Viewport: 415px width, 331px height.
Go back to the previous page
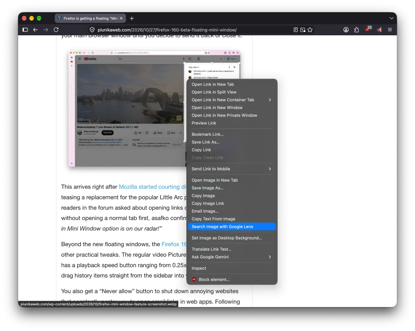pos(35,30)
